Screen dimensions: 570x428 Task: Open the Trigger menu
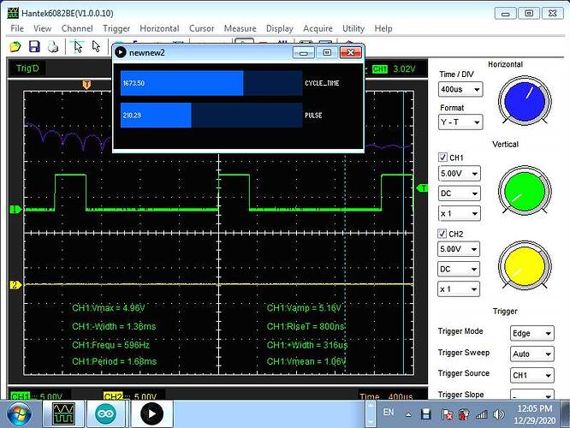click(116, 28)
